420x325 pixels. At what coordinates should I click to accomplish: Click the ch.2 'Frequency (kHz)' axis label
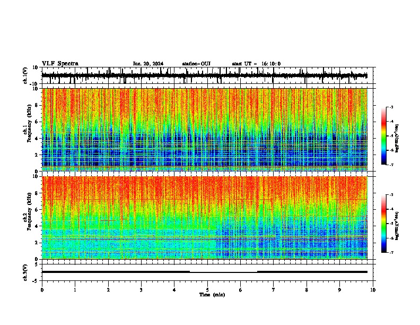(x=29, y=211)
